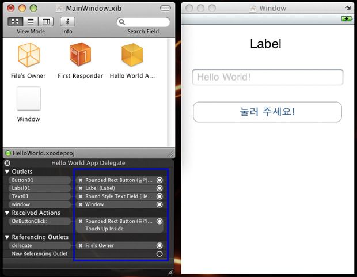The height and width of the screenshot is (277, 357).
Task: Open the Info inspector button
Action: tap(67, 22)
